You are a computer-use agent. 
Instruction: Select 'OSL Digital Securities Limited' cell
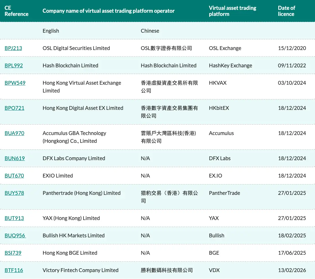tap(76, 48)
